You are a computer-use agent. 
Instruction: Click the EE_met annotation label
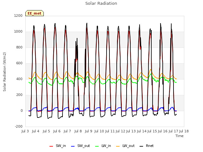pos(35,13)
